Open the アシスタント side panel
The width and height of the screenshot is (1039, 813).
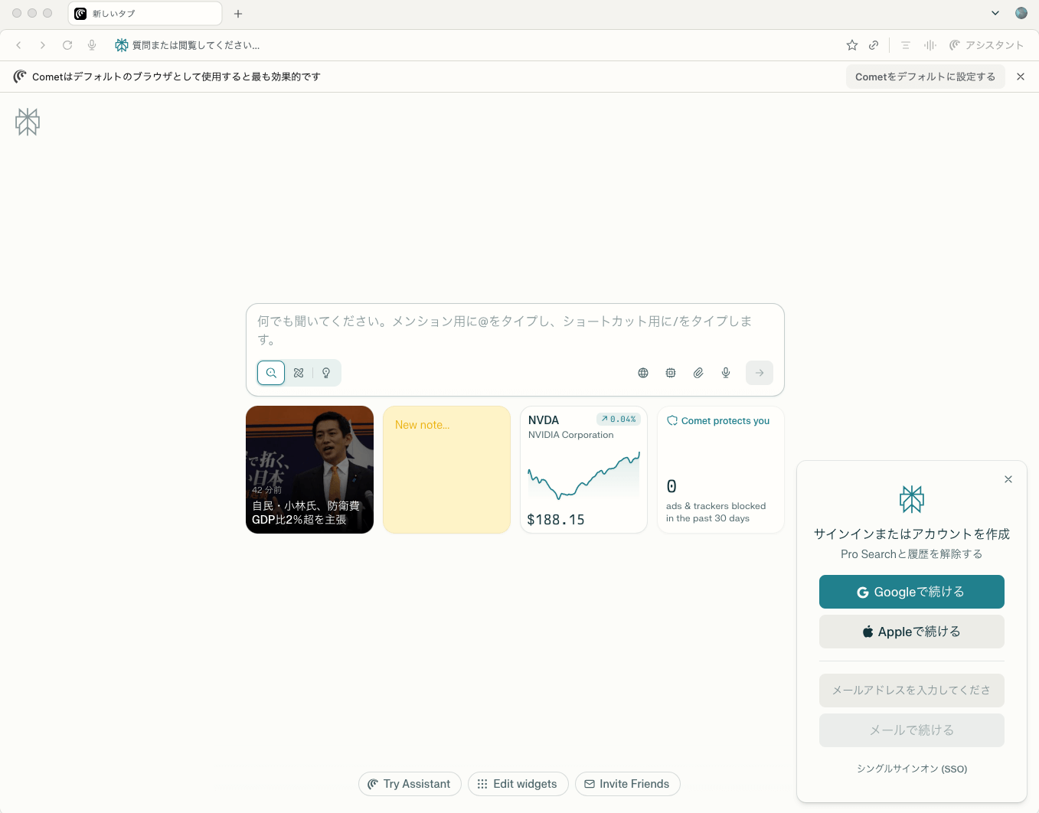(986, 45)
